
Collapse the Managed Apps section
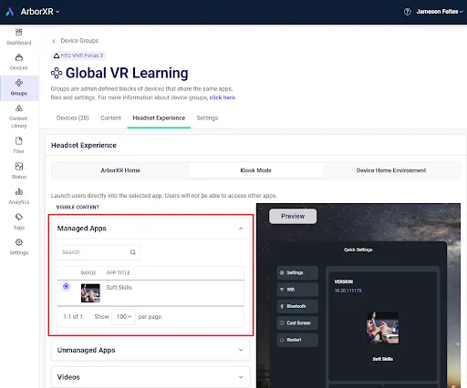pyautogui.click(x=241, y=229)
